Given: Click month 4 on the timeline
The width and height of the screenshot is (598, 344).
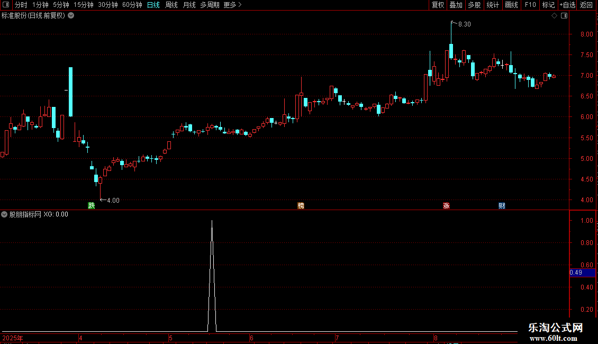Looking at the screenshot, I should [80, 338].
